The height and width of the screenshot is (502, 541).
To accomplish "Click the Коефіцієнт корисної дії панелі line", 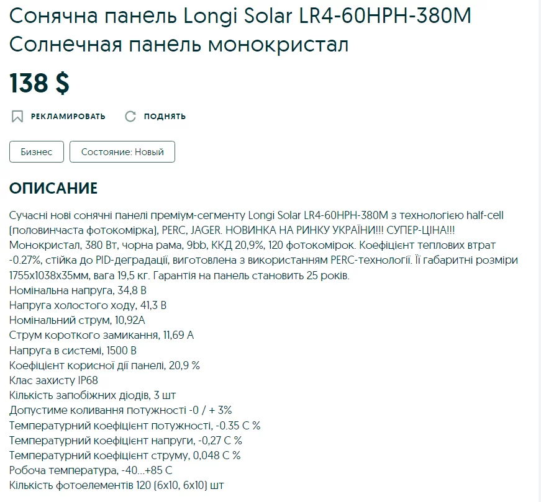I will coord(105,365).
